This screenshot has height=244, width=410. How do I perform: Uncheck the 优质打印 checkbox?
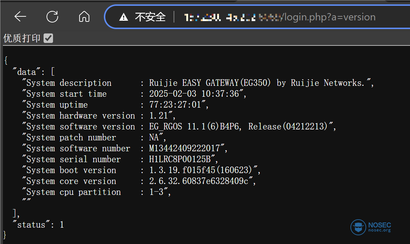coord(48,38)
